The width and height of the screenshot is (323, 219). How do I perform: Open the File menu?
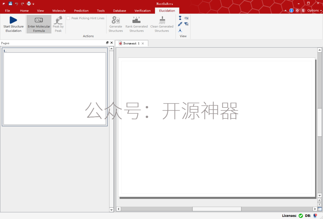coord(7,11)
